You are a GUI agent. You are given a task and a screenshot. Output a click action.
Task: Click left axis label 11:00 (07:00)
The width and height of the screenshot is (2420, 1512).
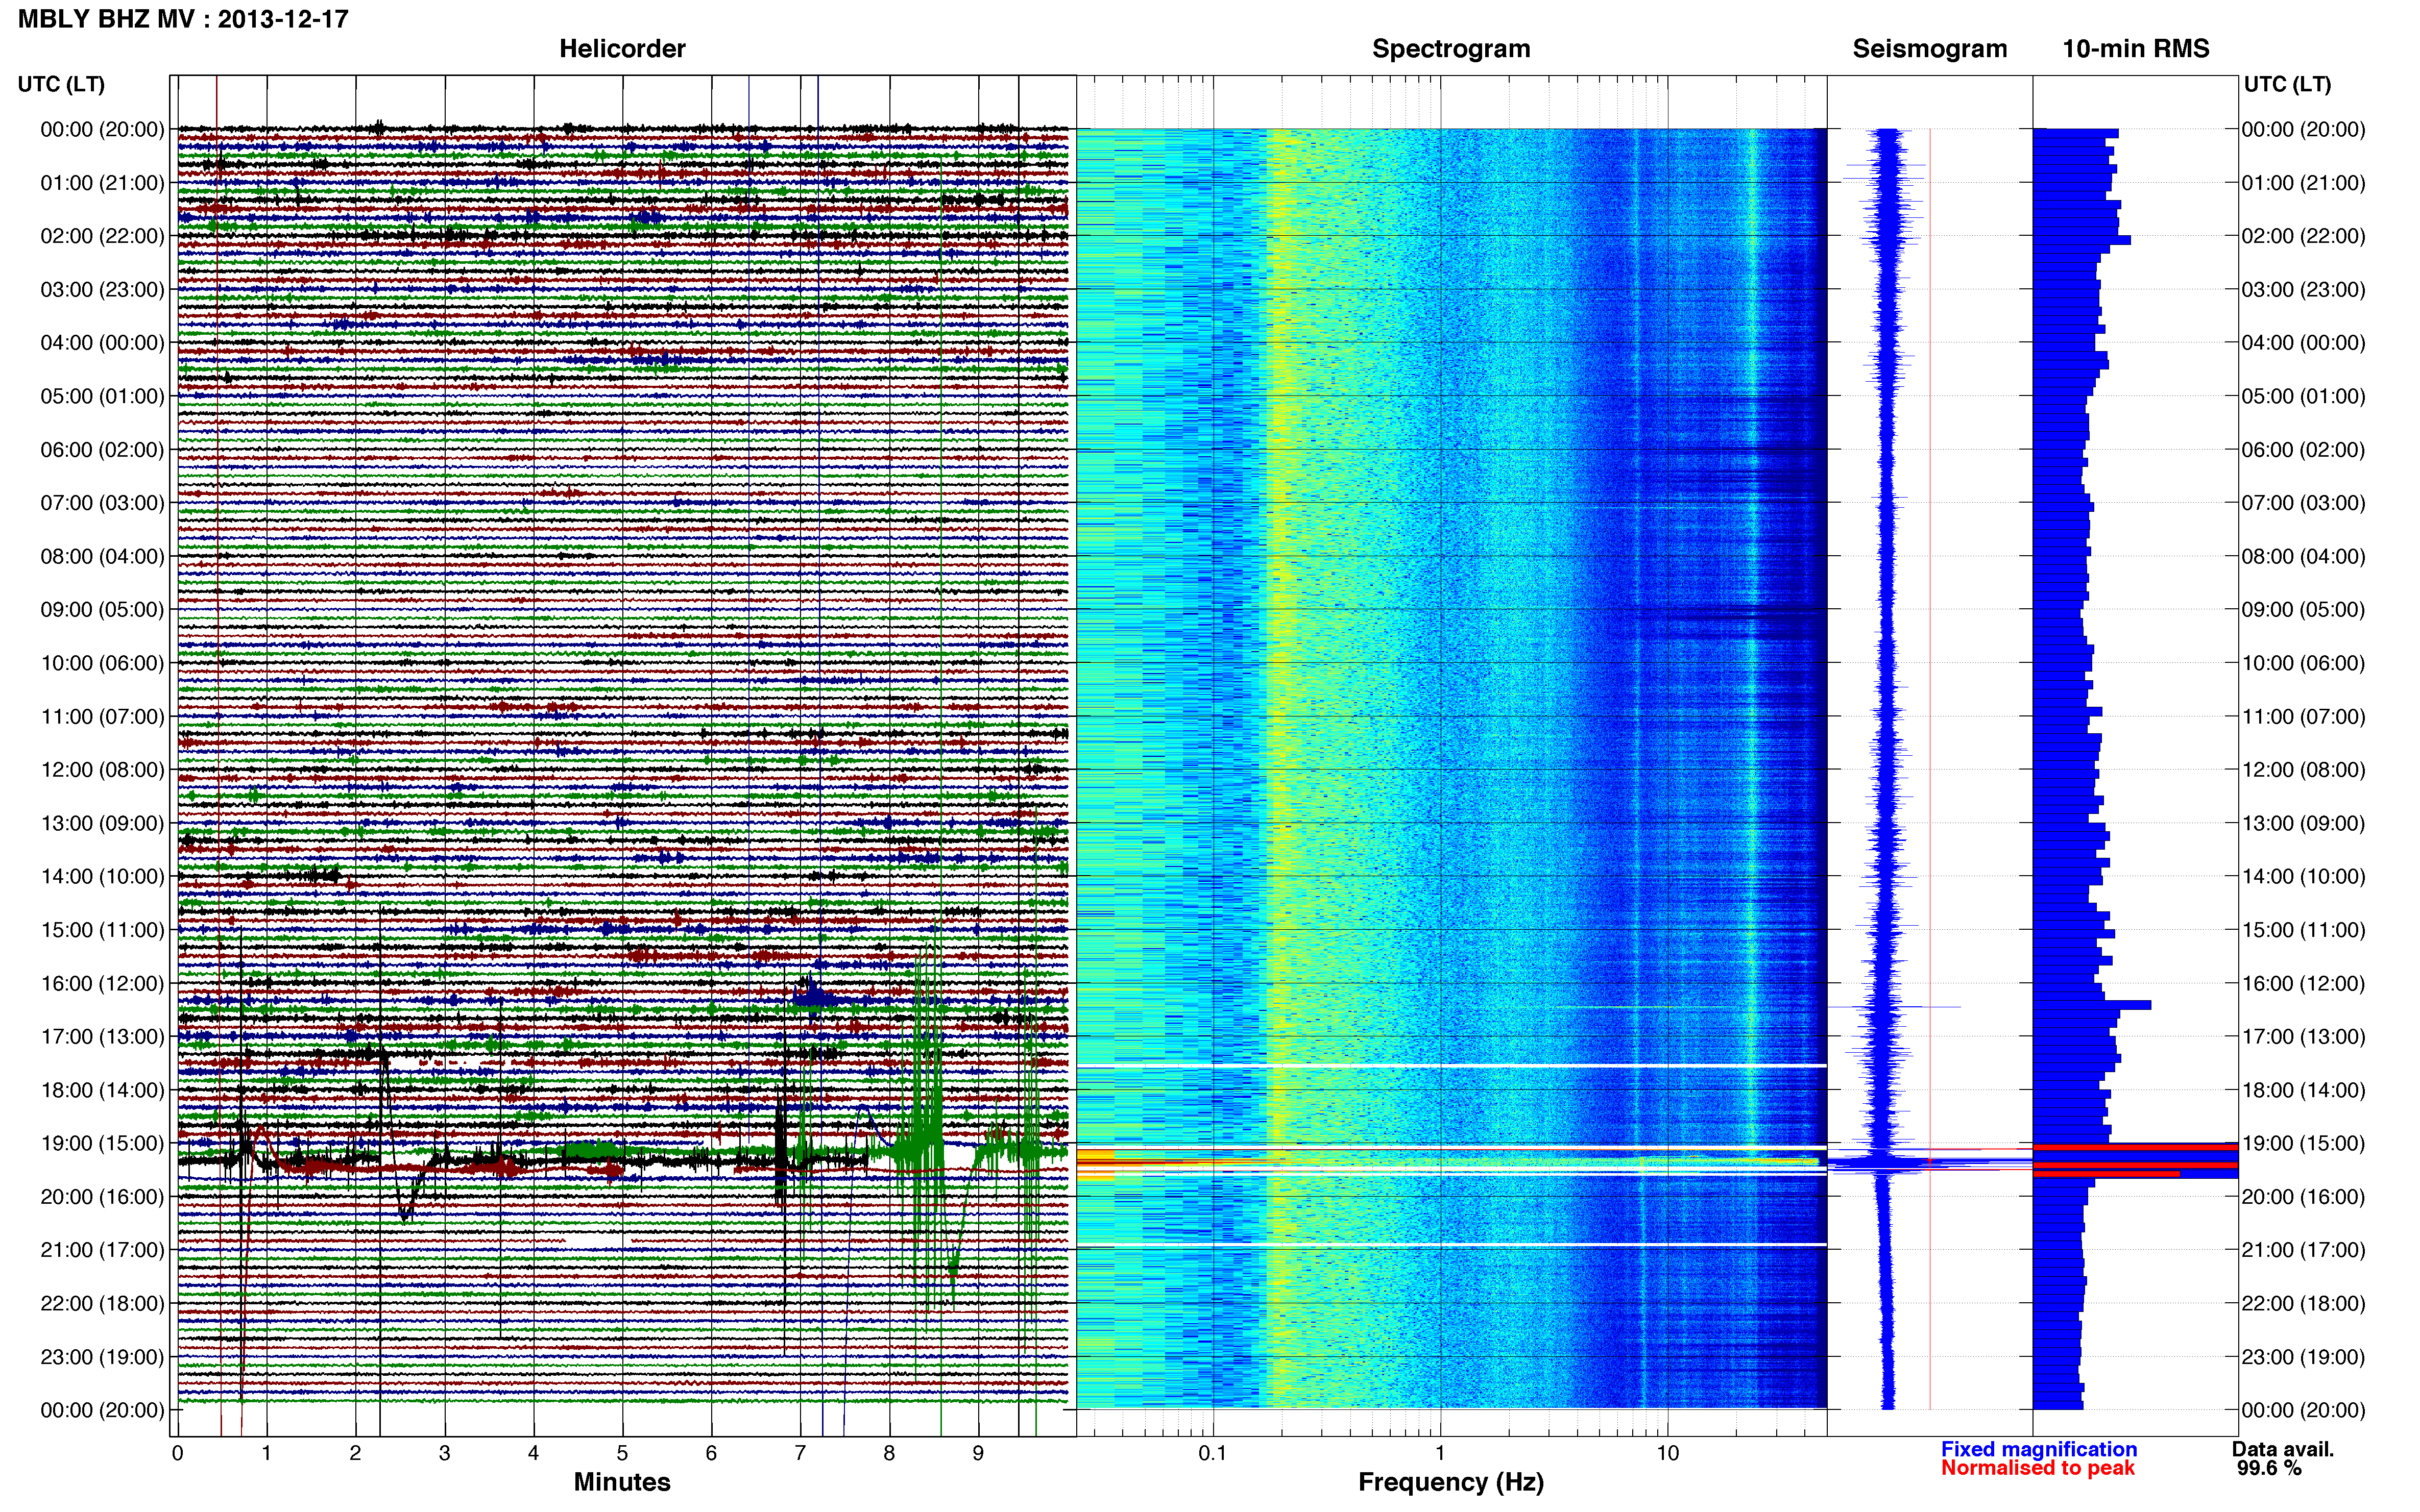tap(102, 716)
